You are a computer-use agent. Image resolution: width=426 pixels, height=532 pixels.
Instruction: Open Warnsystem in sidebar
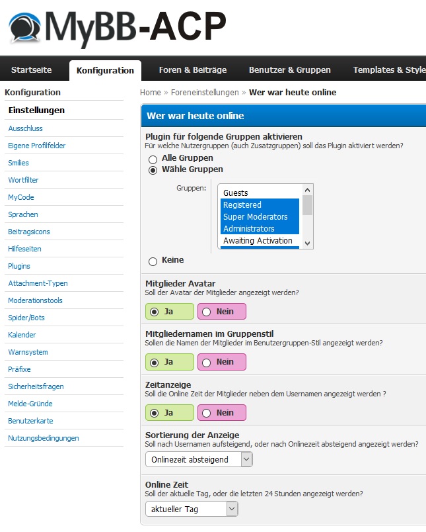click(28, 352)
